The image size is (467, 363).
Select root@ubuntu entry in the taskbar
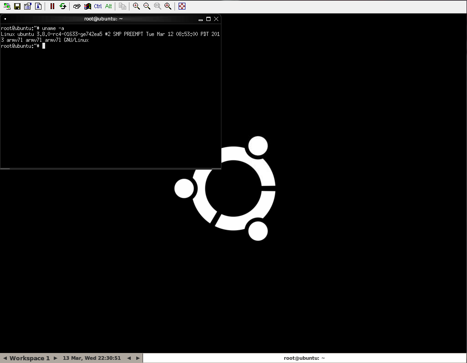click(304, 358)
